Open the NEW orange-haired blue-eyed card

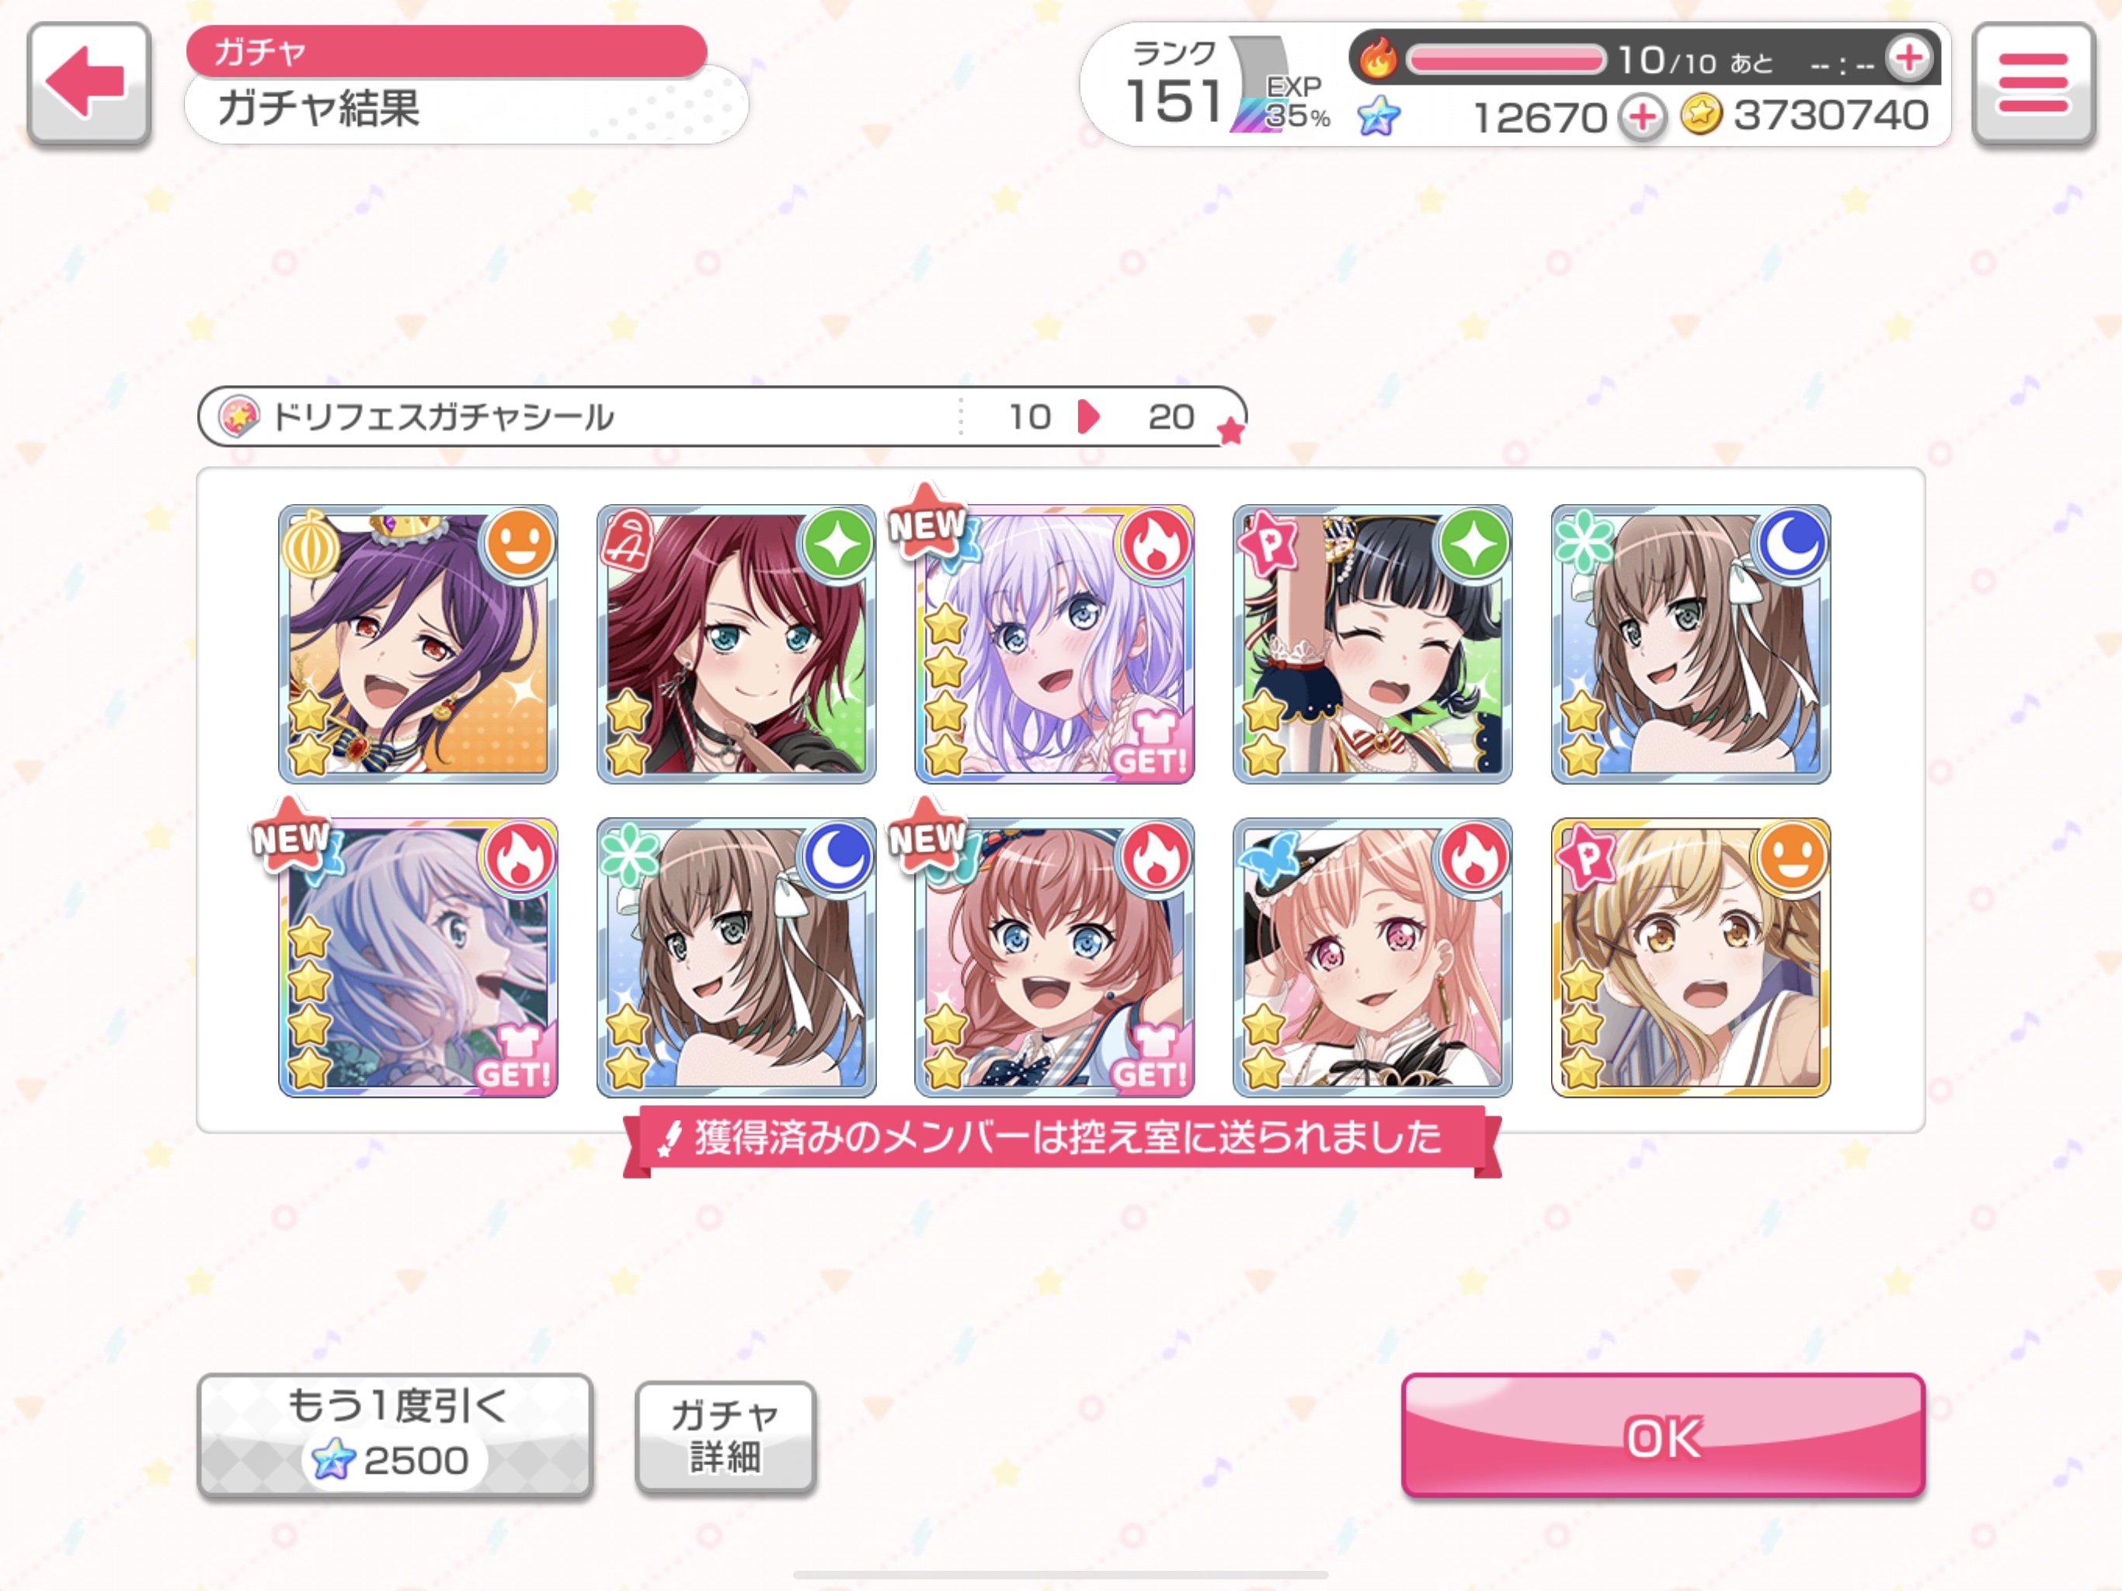[1054, 958]
